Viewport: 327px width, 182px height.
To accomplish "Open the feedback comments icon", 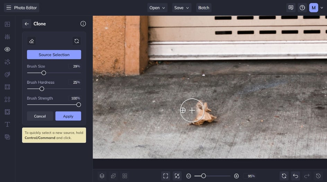I will (291, 8).
